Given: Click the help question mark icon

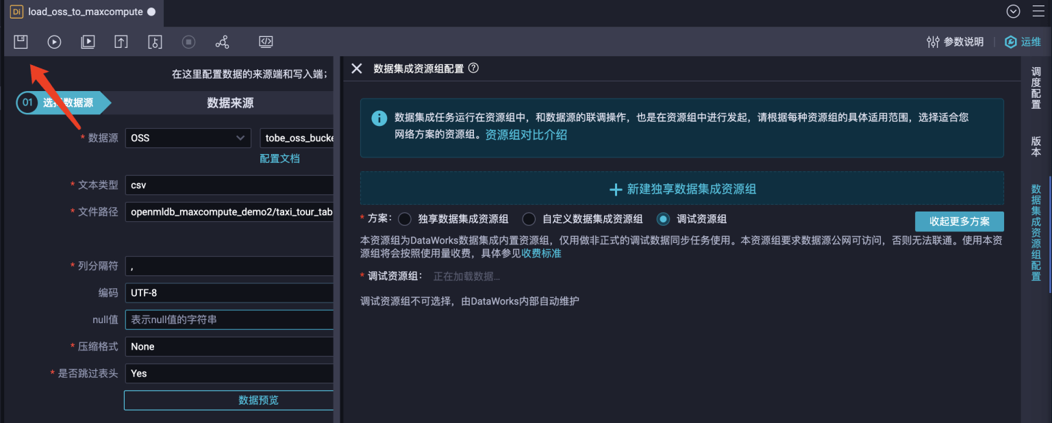Looking at the screenshot, I should coord(473,68).
